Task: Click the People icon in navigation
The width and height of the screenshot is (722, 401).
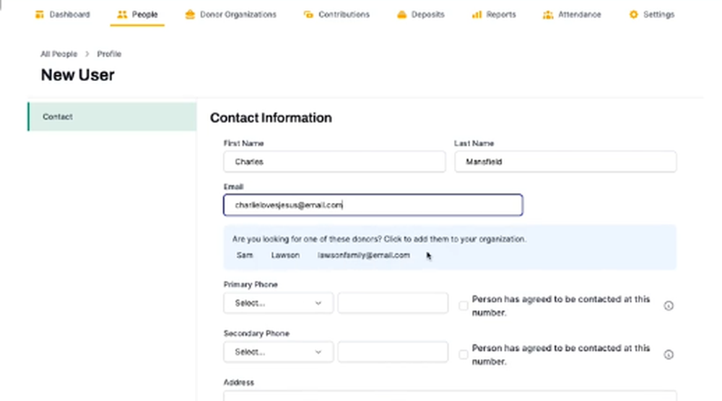Action: 122,14
